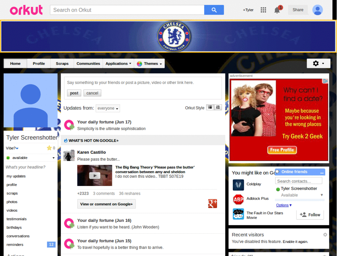Click the Jun 17 fortune icon
This screenshot has width=341, height=256.
[69, 125]
